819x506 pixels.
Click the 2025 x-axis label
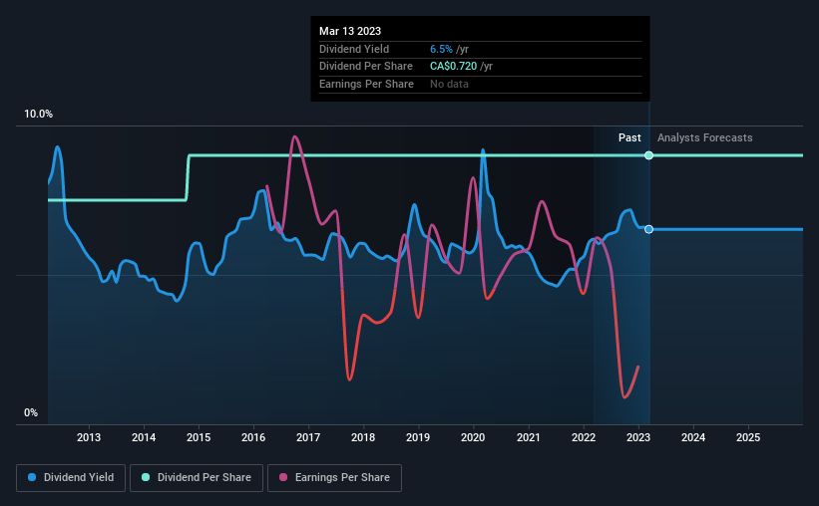click(x=748, y=437)
